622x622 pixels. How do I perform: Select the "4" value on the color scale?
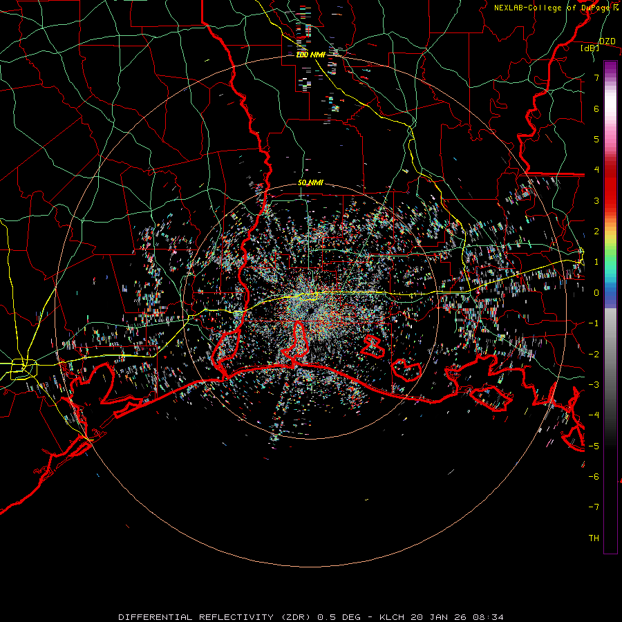[596, 170]
